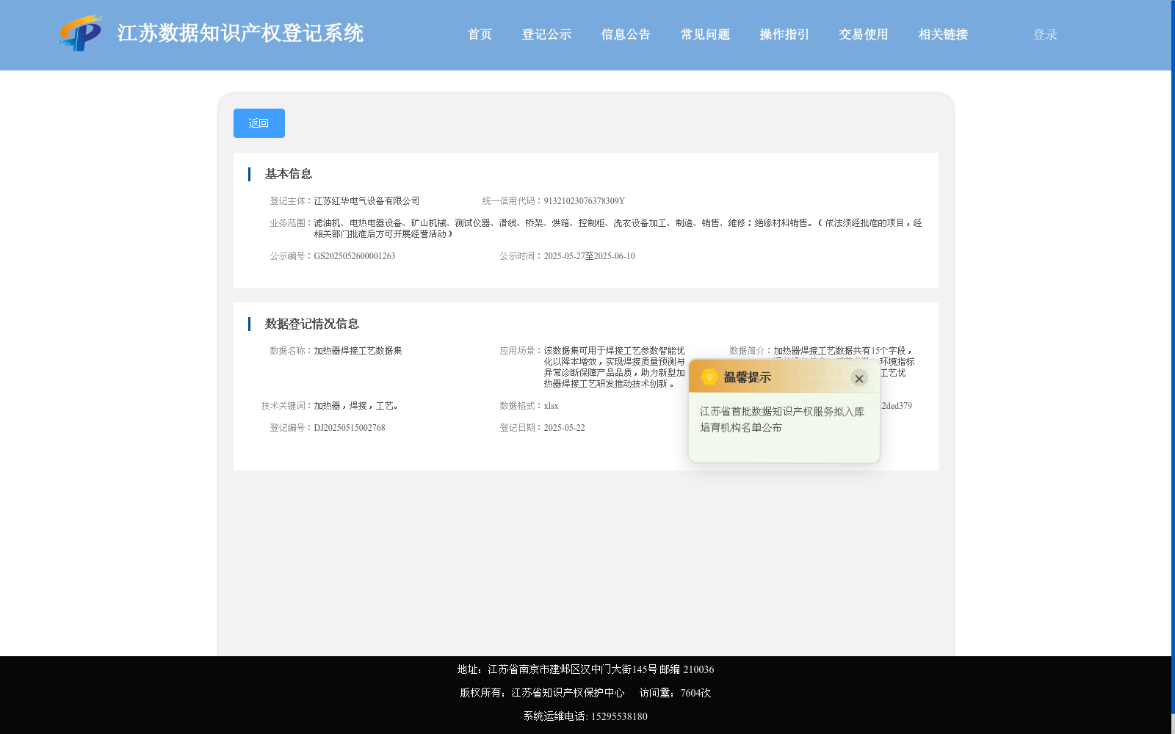1175x734 pixels.
Task: Click the 应用场景 description text
Action: [x=615, y=367]
